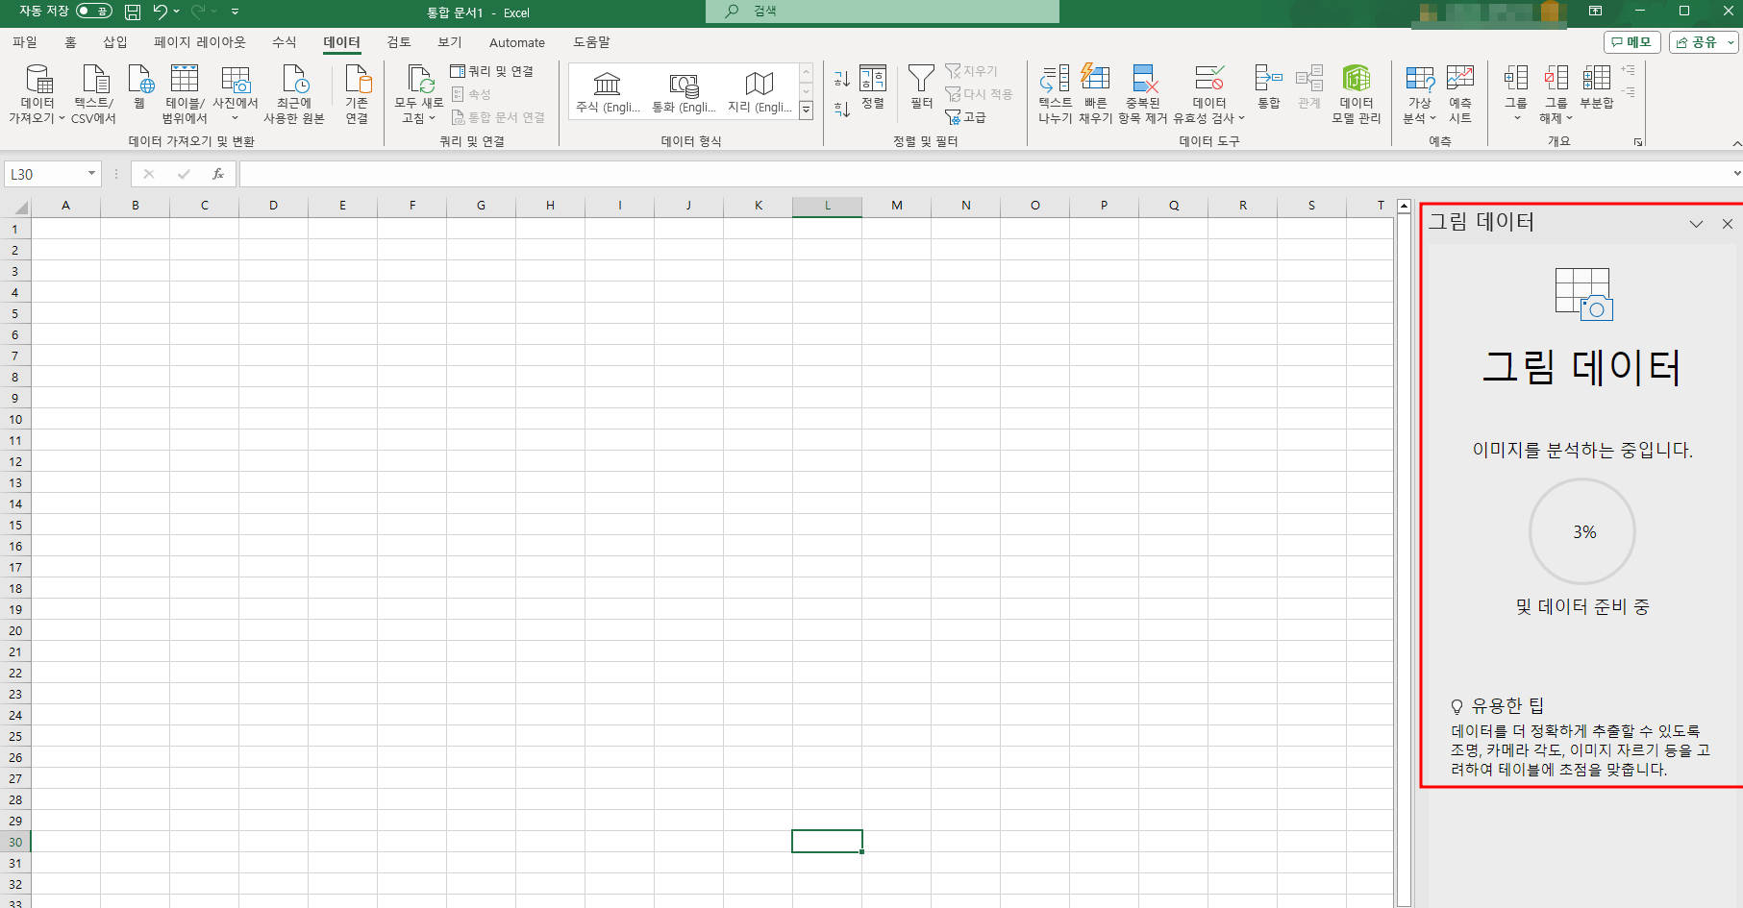
Task: Select the 통화 (Currency) data type
Action: click(684, 92)
